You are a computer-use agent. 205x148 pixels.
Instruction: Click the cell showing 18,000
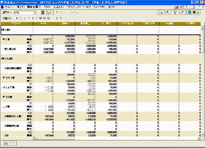pos(113,78)
